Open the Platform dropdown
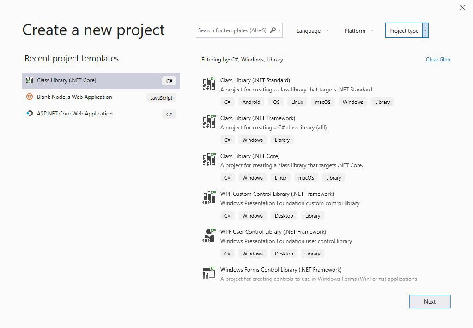473x328 pixels. (x=358, y=30)
